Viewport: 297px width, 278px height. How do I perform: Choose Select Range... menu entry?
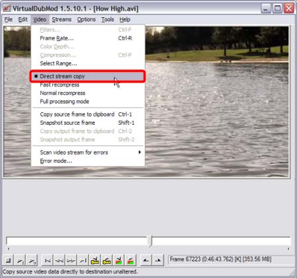coord(88,63)
